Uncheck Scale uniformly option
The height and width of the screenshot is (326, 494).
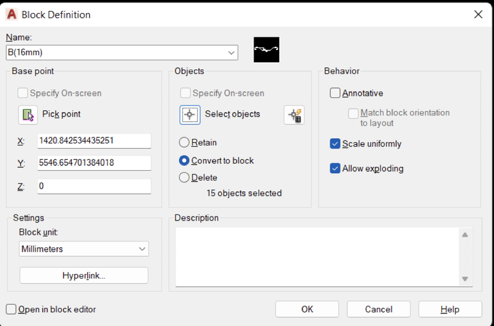click(335, 144)
